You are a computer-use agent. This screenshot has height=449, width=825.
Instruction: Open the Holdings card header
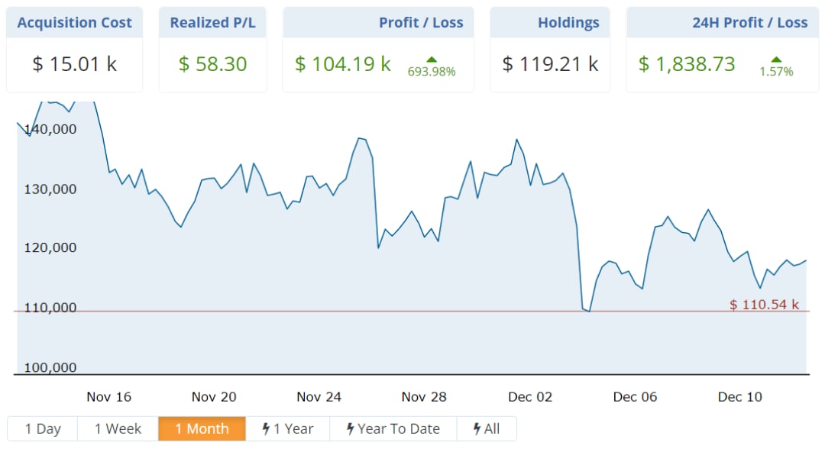568,23
